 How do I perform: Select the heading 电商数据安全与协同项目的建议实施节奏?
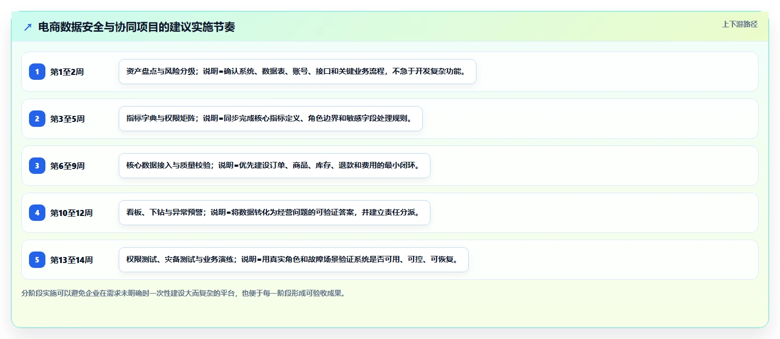(x=137, y=27)
